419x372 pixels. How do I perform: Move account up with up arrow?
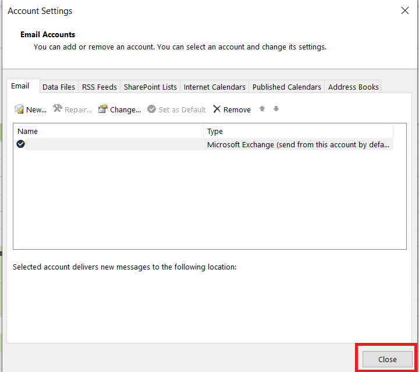[x=262, y=109]
